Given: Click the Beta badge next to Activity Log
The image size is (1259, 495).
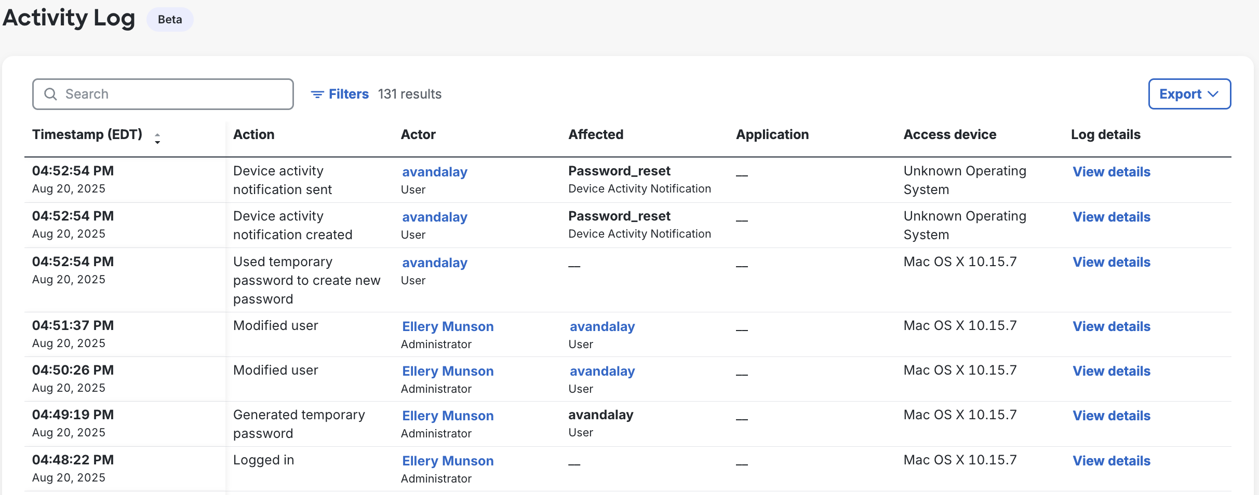Looking at the screenshot, I should (170, 19).
